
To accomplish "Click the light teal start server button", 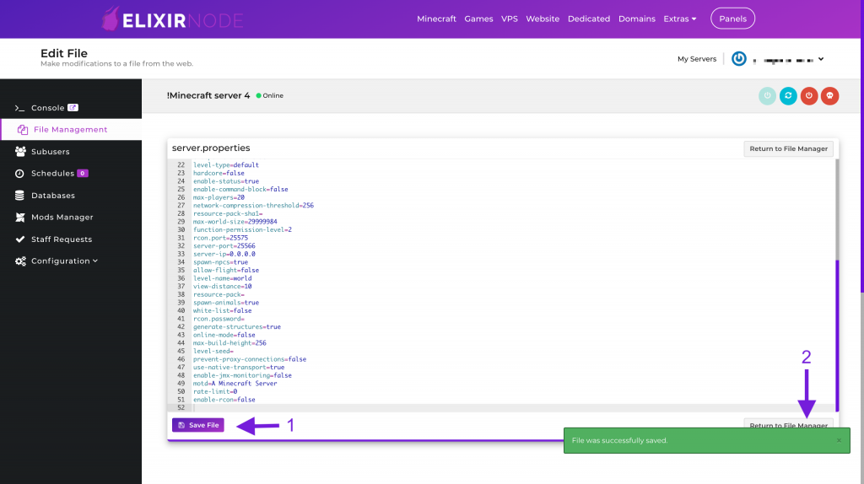I will 767,96.
